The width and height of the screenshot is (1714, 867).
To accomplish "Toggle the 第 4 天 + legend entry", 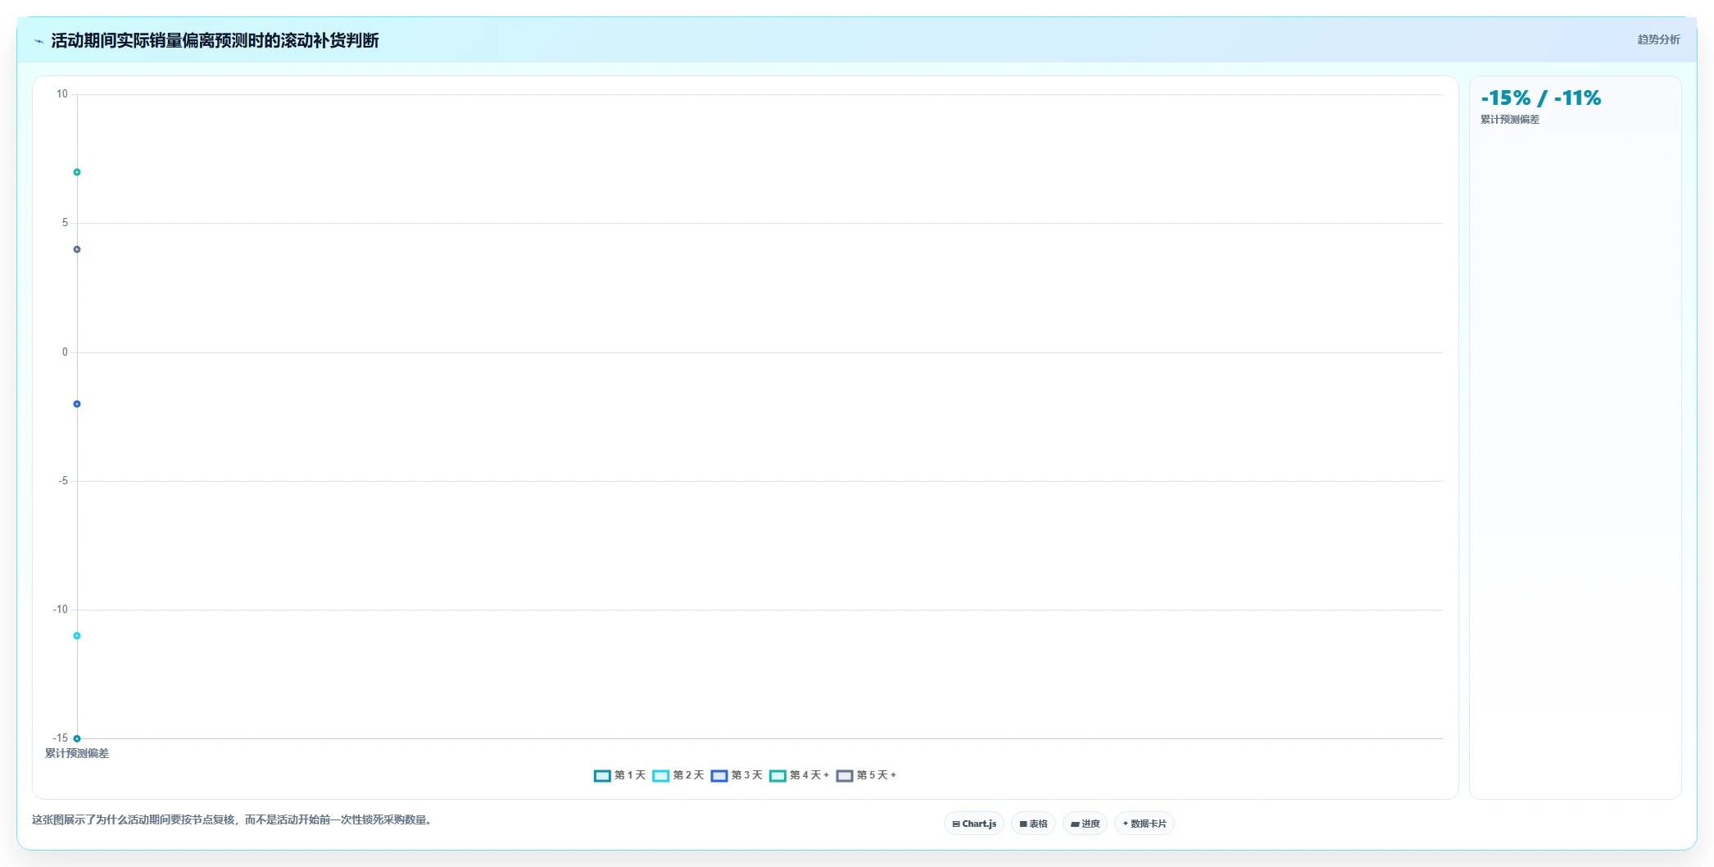I will point(799,775).
